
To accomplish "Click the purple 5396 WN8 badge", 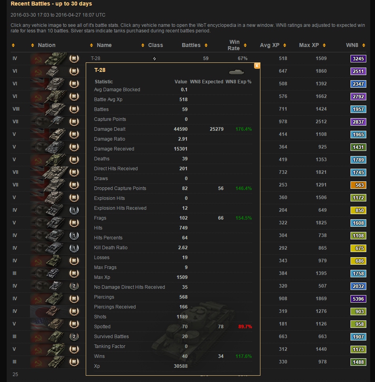I will pyautogui.click(x=358, y=299).
